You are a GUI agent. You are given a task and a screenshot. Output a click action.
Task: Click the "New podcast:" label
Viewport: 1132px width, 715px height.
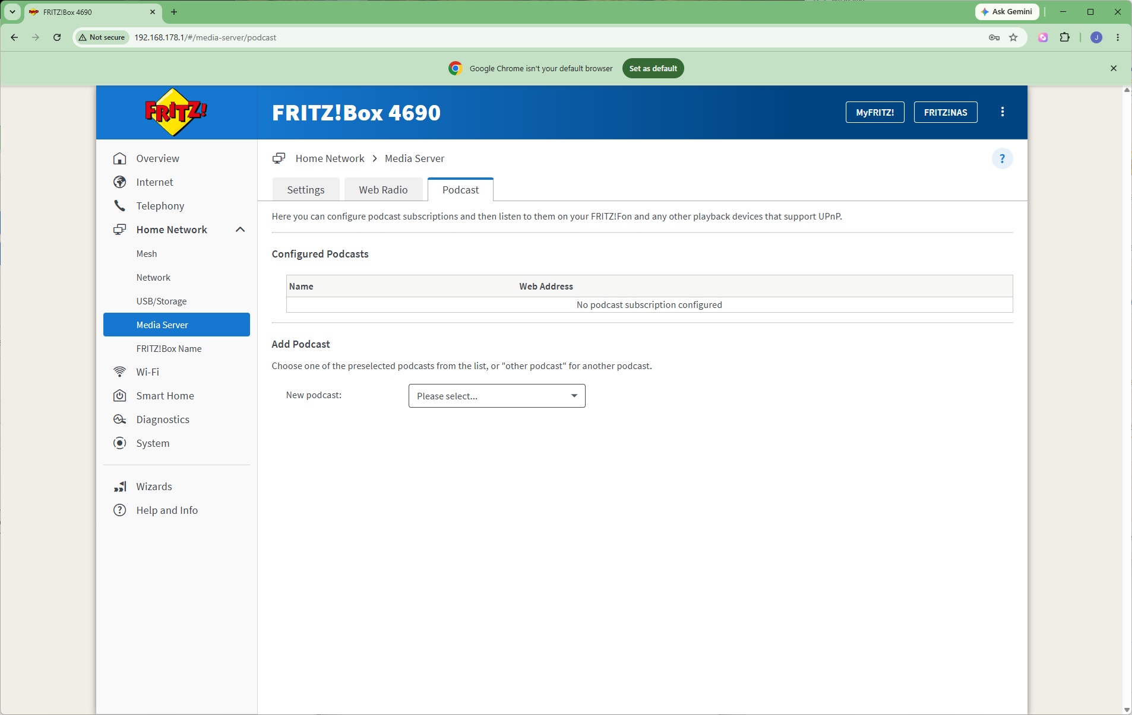pos(314,395)
